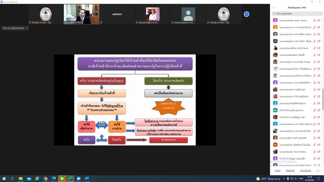
Task: Click the shared presentation slide
Action: point(135,100)
